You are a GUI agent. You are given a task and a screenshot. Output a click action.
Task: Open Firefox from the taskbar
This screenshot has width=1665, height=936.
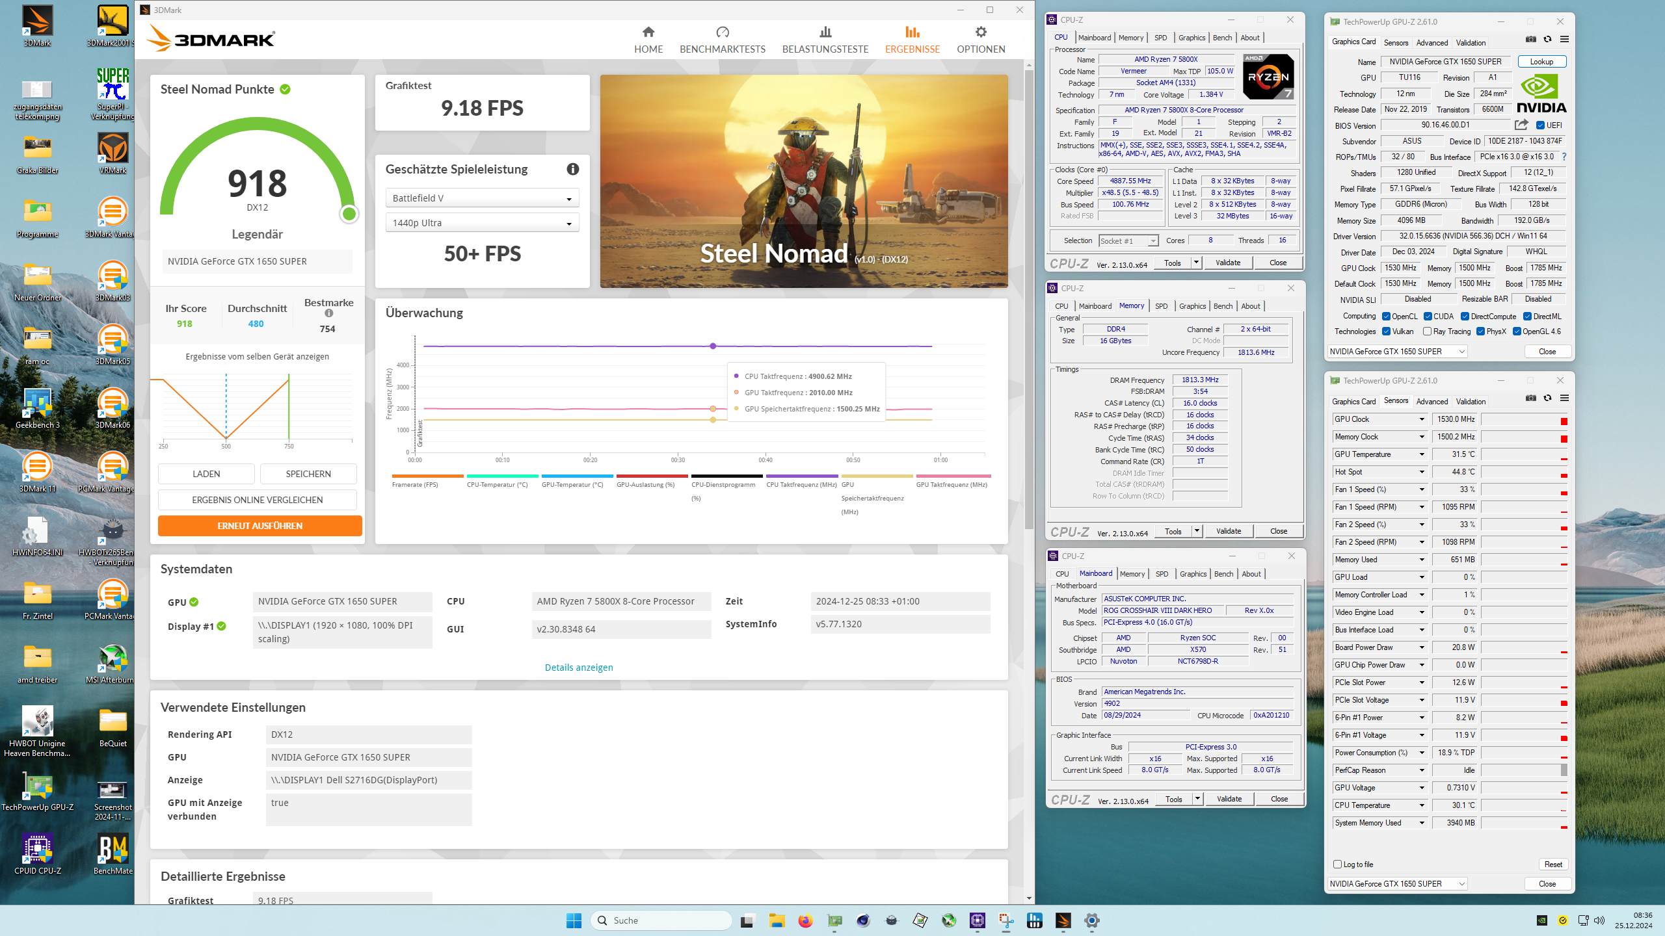(805, 920)
